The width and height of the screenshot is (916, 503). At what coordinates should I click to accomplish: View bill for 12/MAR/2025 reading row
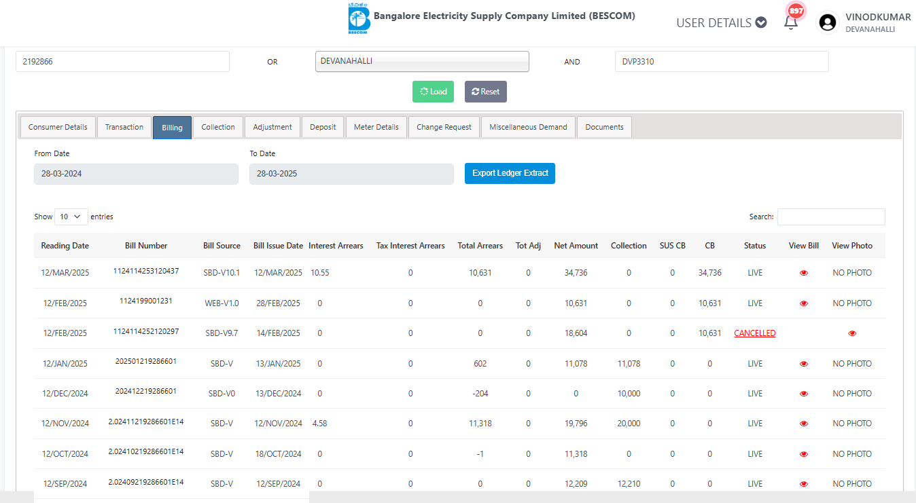point(804,273)
